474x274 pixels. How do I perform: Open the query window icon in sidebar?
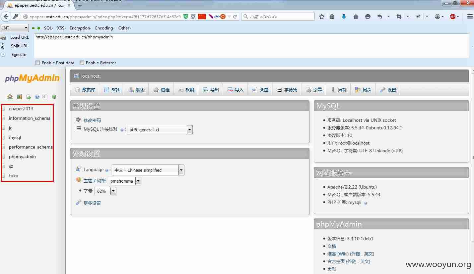pos(29,97)
